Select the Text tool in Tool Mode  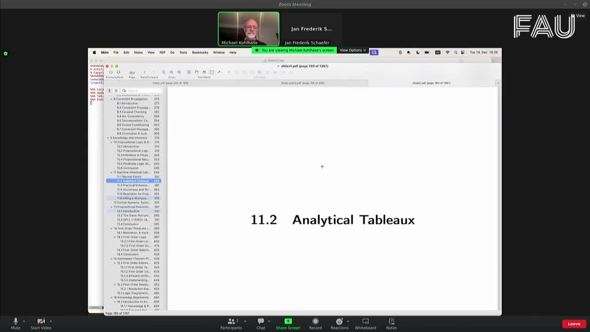click(x=188, y=72)
